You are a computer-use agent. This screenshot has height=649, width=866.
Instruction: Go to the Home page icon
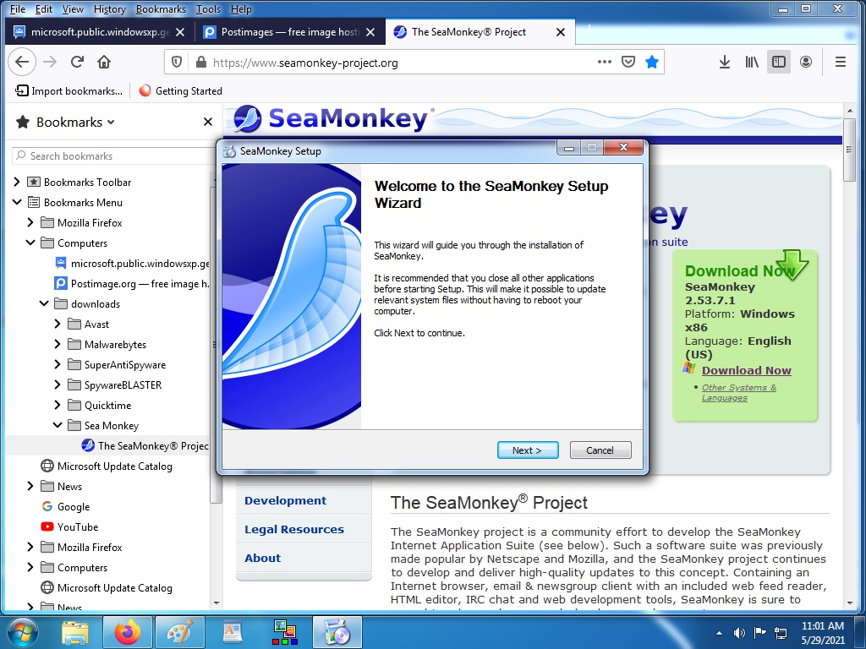pos(104,62)
